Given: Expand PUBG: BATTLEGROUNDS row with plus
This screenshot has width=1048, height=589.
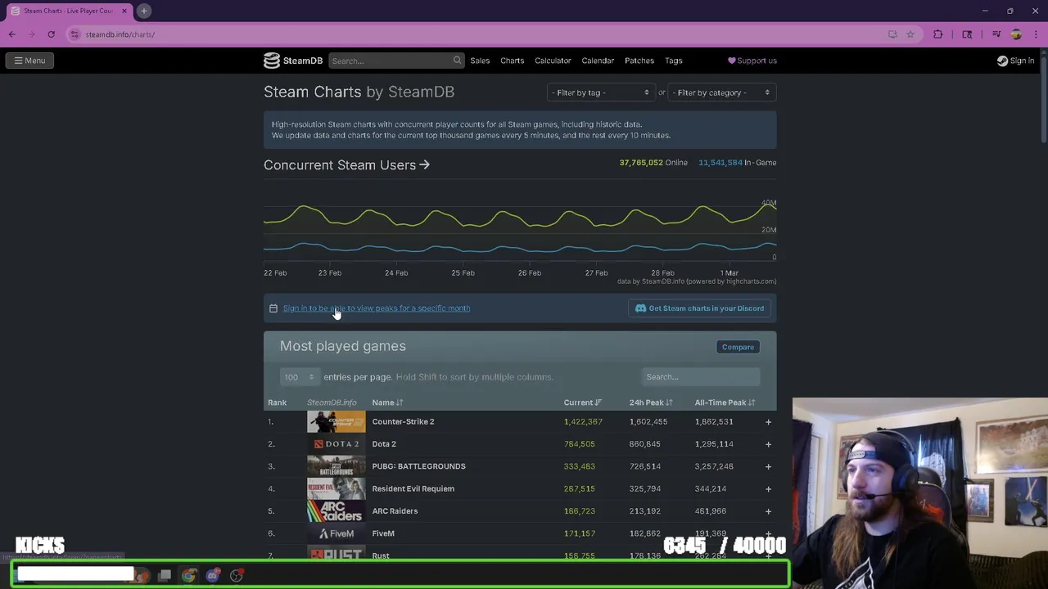Looking at the screenshot, I should pos(768,466).
